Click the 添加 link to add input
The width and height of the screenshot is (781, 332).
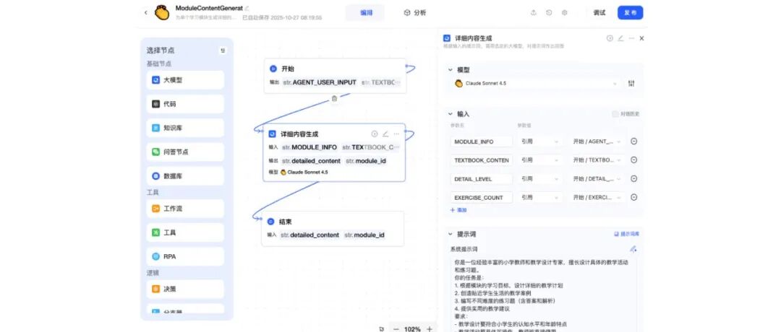pos(458,210)
